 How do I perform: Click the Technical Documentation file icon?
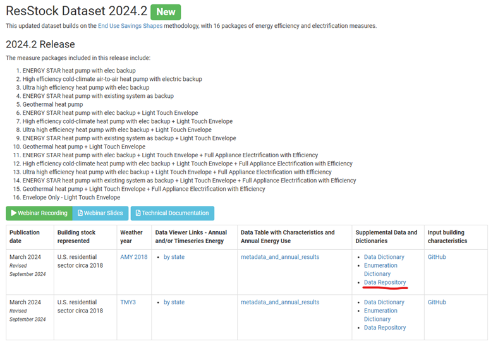click(137, 213)
